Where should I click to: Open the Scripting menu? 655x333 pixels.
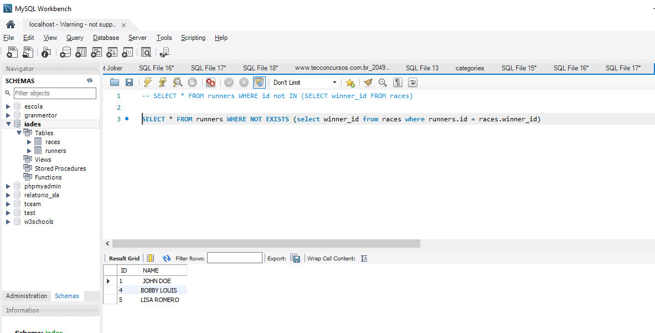193,38
